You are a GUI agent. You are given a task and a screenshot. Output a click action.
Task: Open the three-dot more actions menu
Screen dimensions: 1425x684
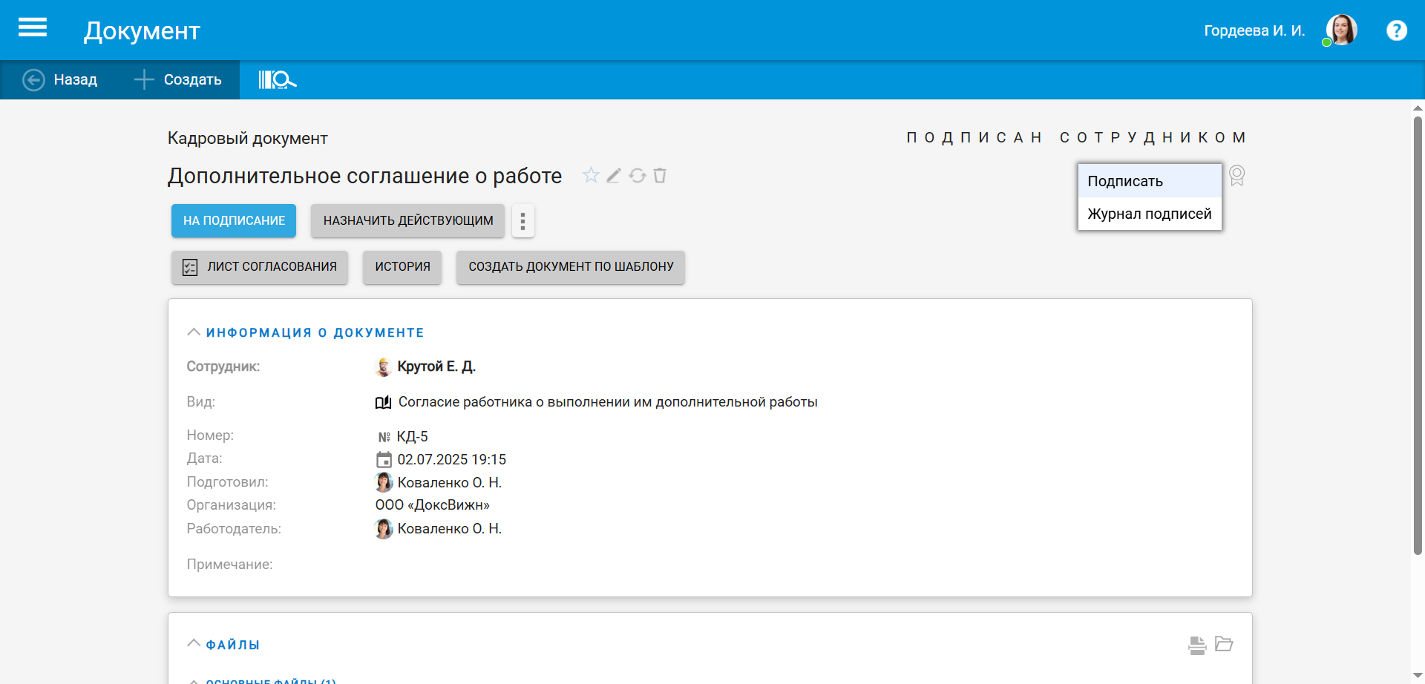tap(522, 221)
